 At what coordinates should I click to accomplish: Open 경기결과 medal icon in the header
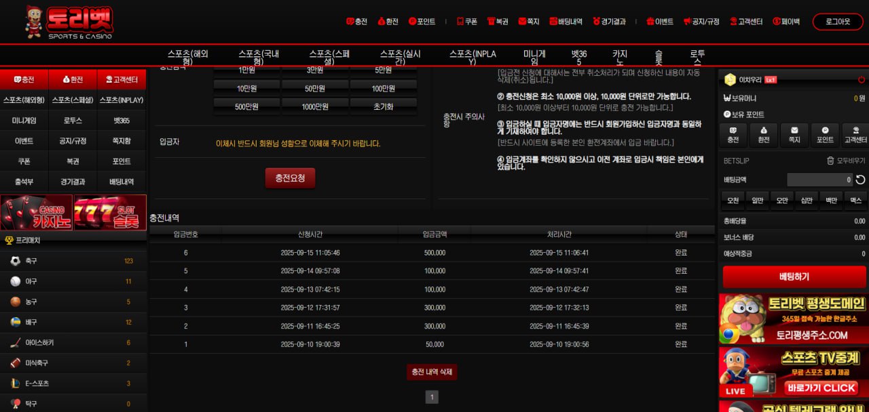pyautogui.click(x=596, y=22)
